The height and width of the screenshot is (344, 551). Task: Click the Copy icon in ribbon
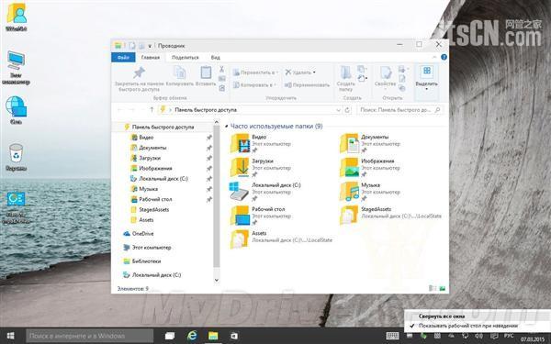coord(180,72)
